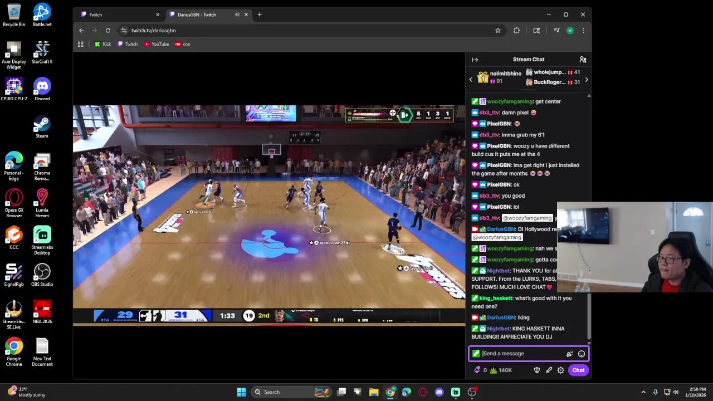Open Acer Display Widget shortcut

pyautogui.click(x=14, y=55)
